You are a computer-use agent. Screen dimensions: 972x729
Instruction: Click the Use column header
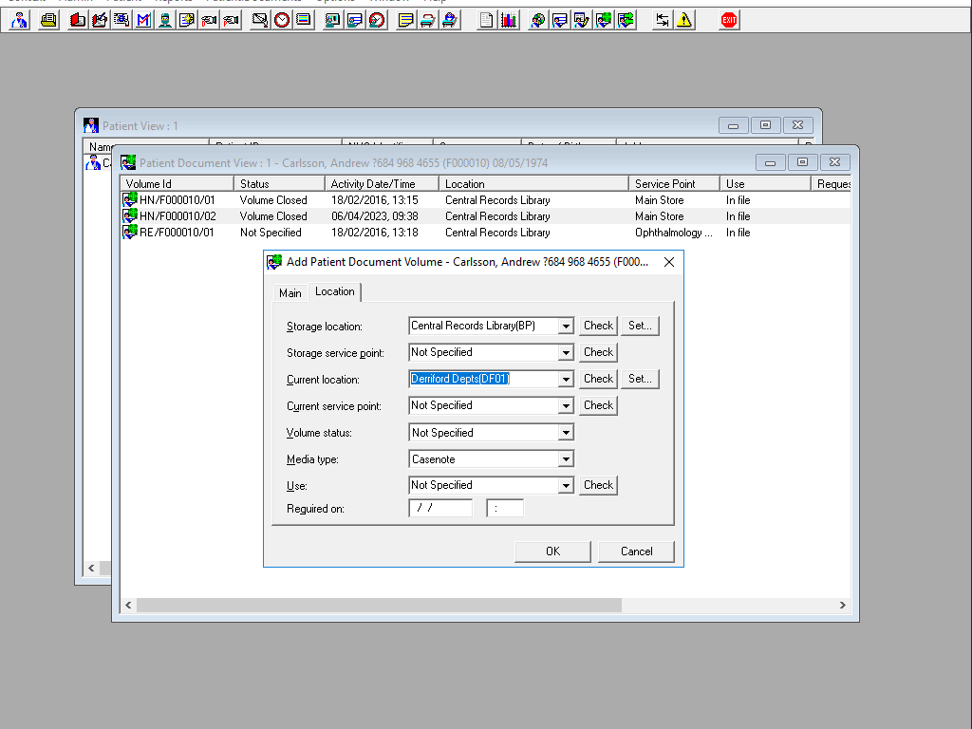766,184
